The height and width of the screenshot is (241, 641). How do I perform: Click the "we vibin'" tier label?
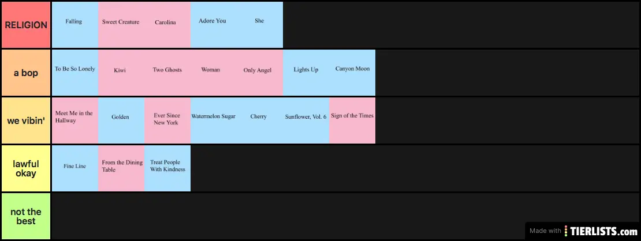[x=25, y=120]
